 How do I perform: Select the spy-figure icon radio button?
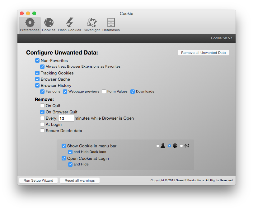(x=158, y=146)
